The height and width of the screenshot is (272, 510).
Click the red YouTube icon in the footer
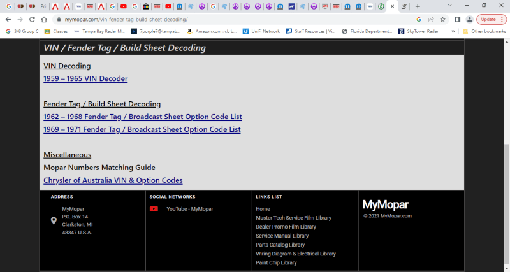point(154,209)
